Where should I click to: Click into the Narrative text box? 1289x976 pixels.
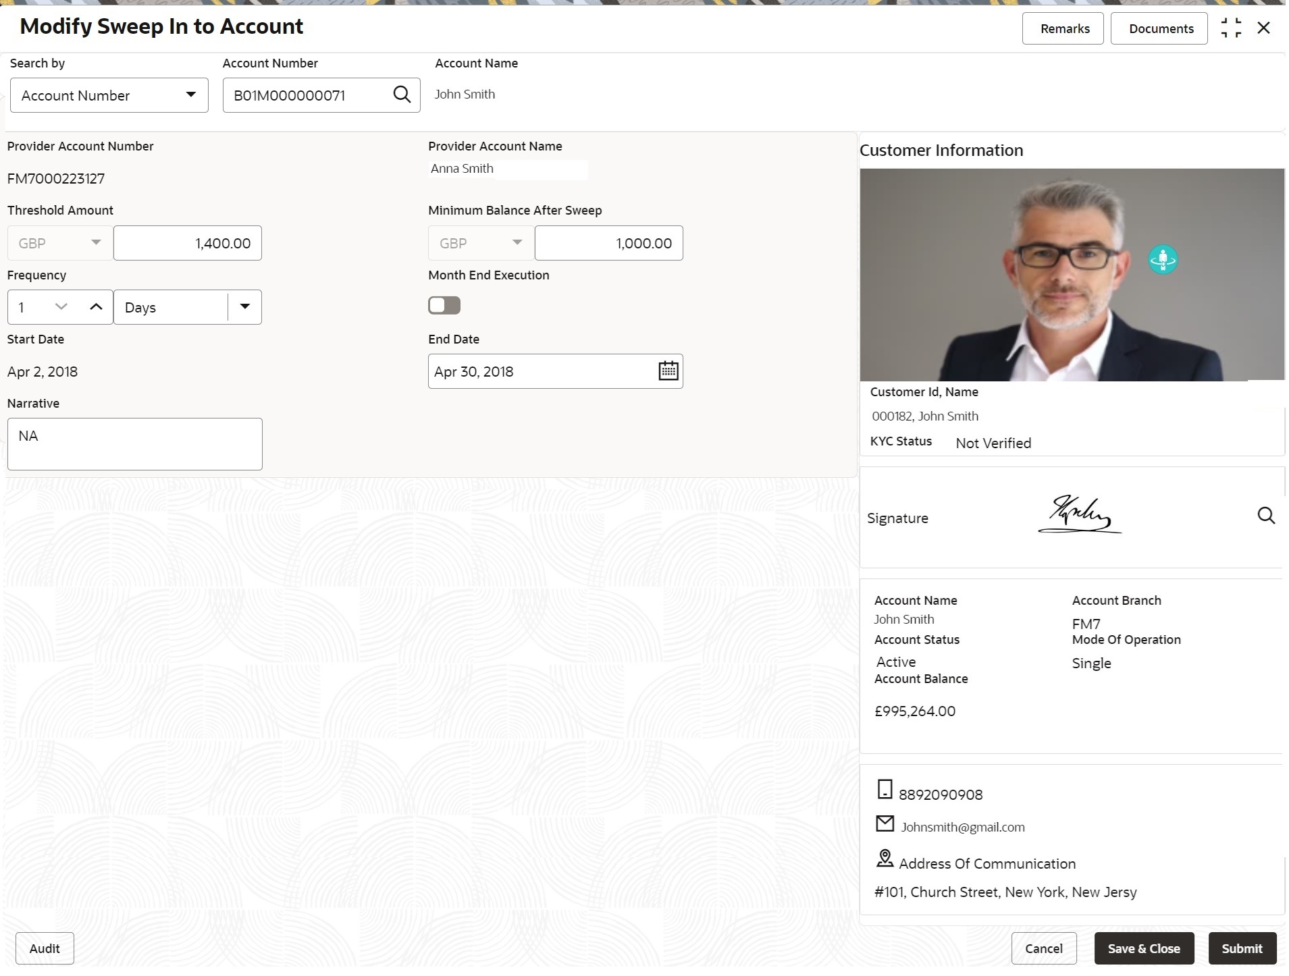(135, 444)
